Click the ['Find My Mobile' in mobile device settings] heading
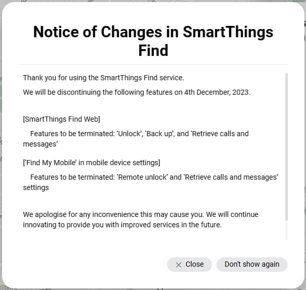Screen dimensions: 306x290 91,163
